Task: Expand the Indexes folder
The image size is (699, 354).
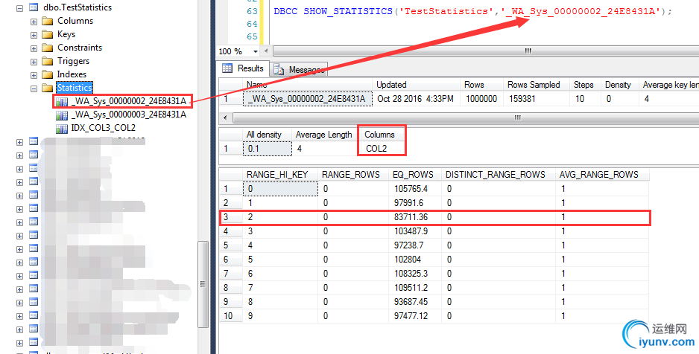Action: point(34,74)
